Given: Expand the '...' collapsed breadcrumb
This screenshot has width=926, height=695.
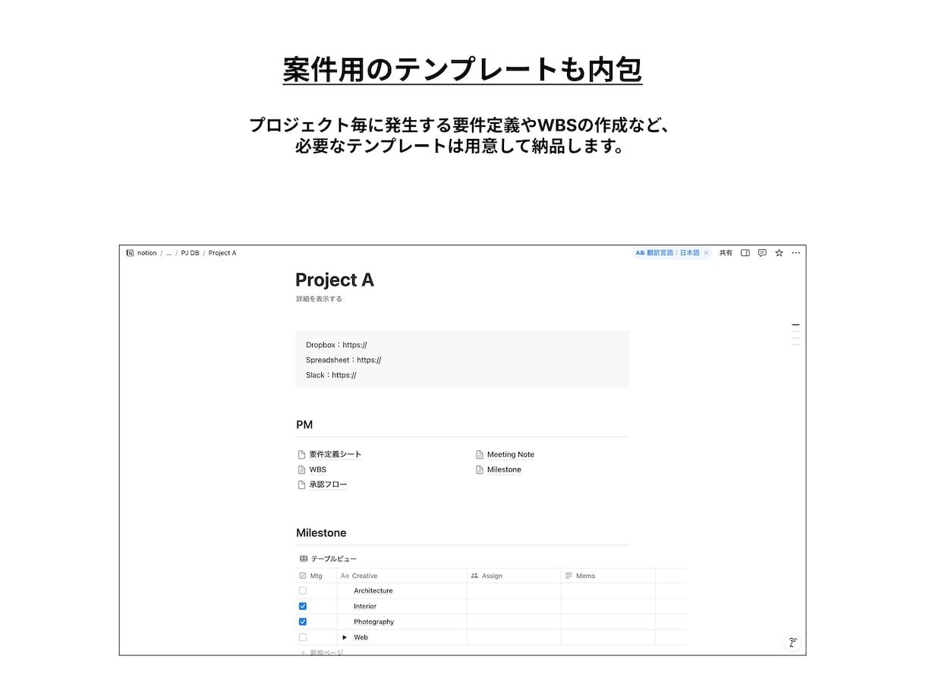Looking at the screenshot, I should [169, 253].
